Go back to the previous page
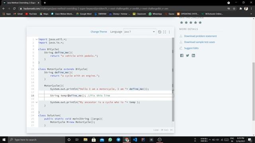The width and height of the screenshot is (255, 143). pyautogui.click(x=4, y=9)
